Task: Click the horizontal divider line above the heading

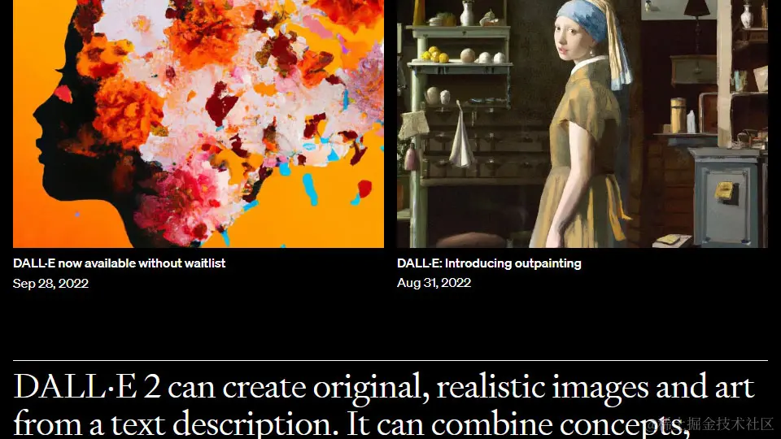Action: tap(390, 360)
